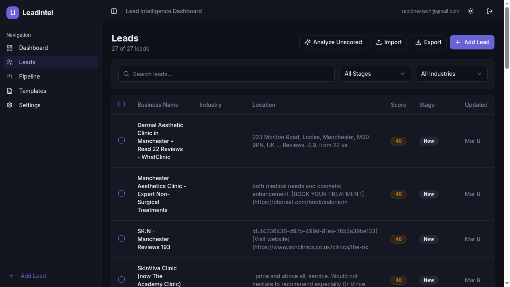Check the Dermal Aesthetic Clinic row checkbox
Screen dimensions: 510x287
[x=122, y=140]
